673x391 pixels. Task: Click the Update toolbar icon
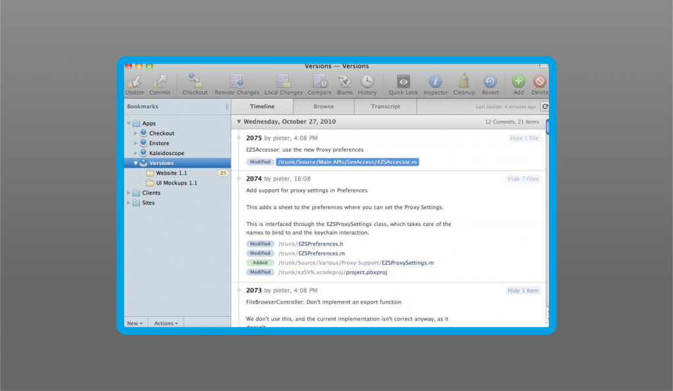pos(135,85)
